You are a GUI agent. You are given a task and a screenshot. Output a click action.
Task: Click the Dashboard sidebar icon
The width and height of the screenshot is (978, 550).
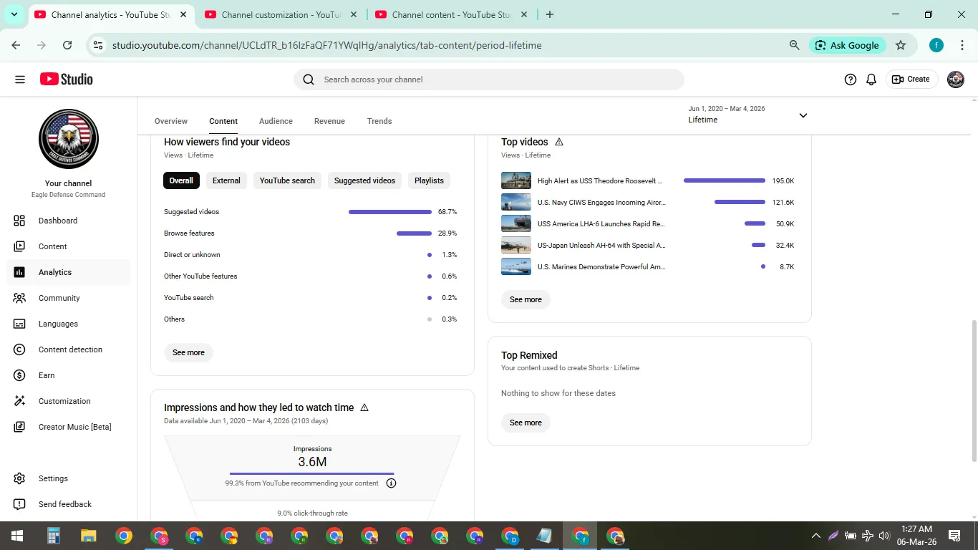tap(19, 221)
